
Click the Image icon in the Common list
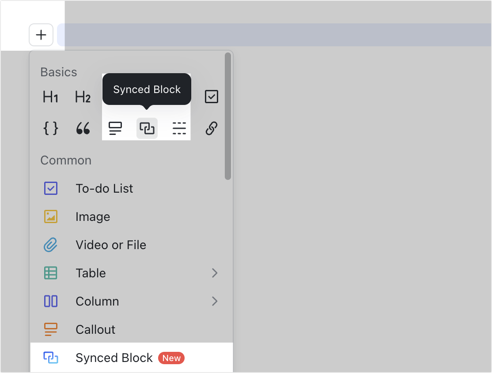[50, 216]
